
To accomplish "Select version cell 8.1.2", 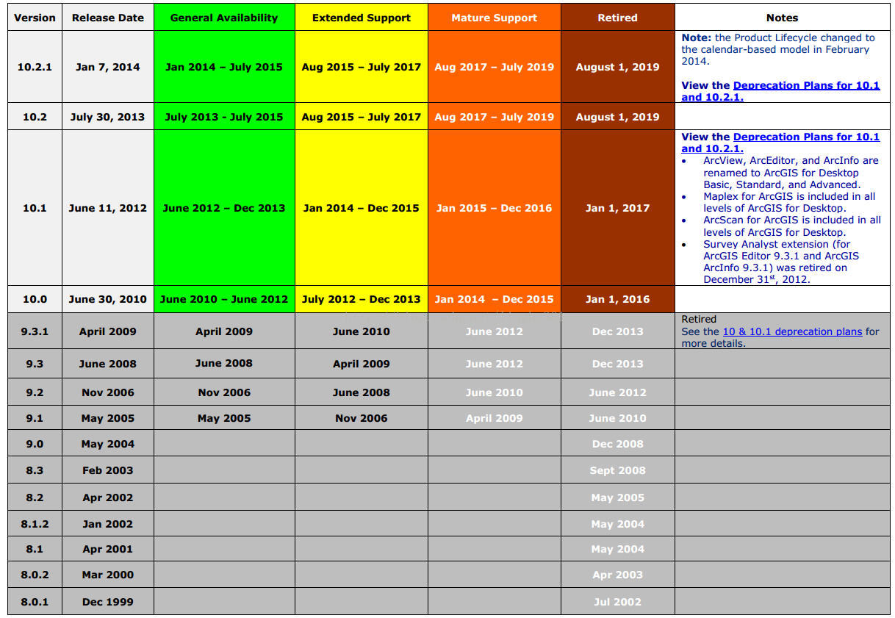I will coord(35,524).
